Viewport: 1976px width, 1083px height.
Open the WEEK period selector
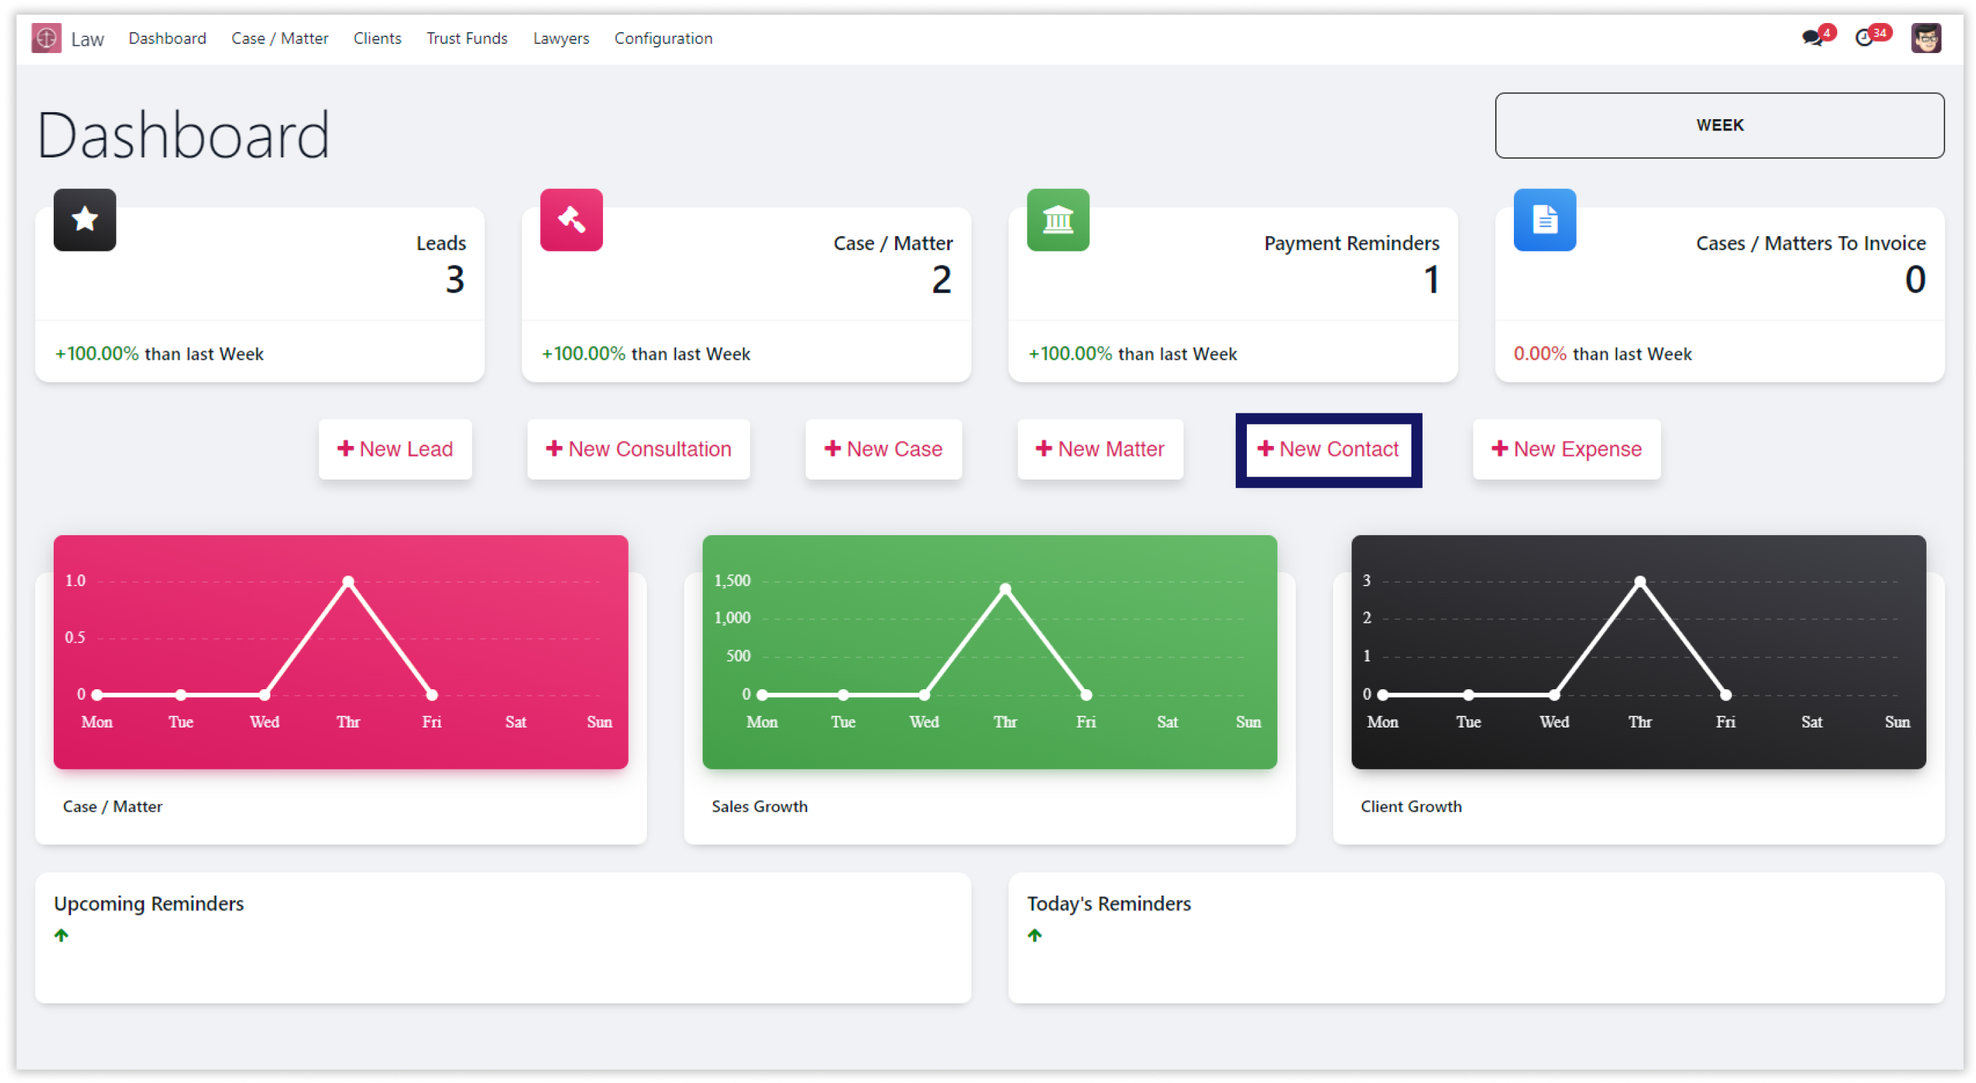pyautogui.click(x=1719, y=125)
